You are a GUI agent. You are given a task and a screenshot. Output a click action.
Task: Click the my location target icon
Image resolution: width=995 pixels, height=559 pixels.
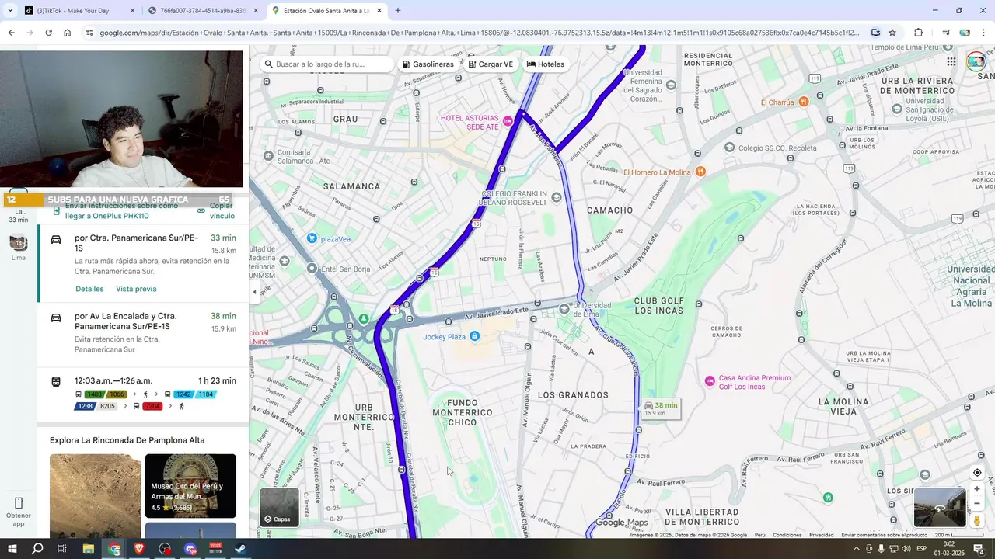pyautogui.click(x=977, y=473)
